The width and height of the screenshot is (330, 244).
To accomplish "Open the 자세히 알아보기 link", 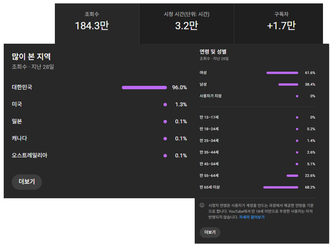I will [x=252, y=217].
